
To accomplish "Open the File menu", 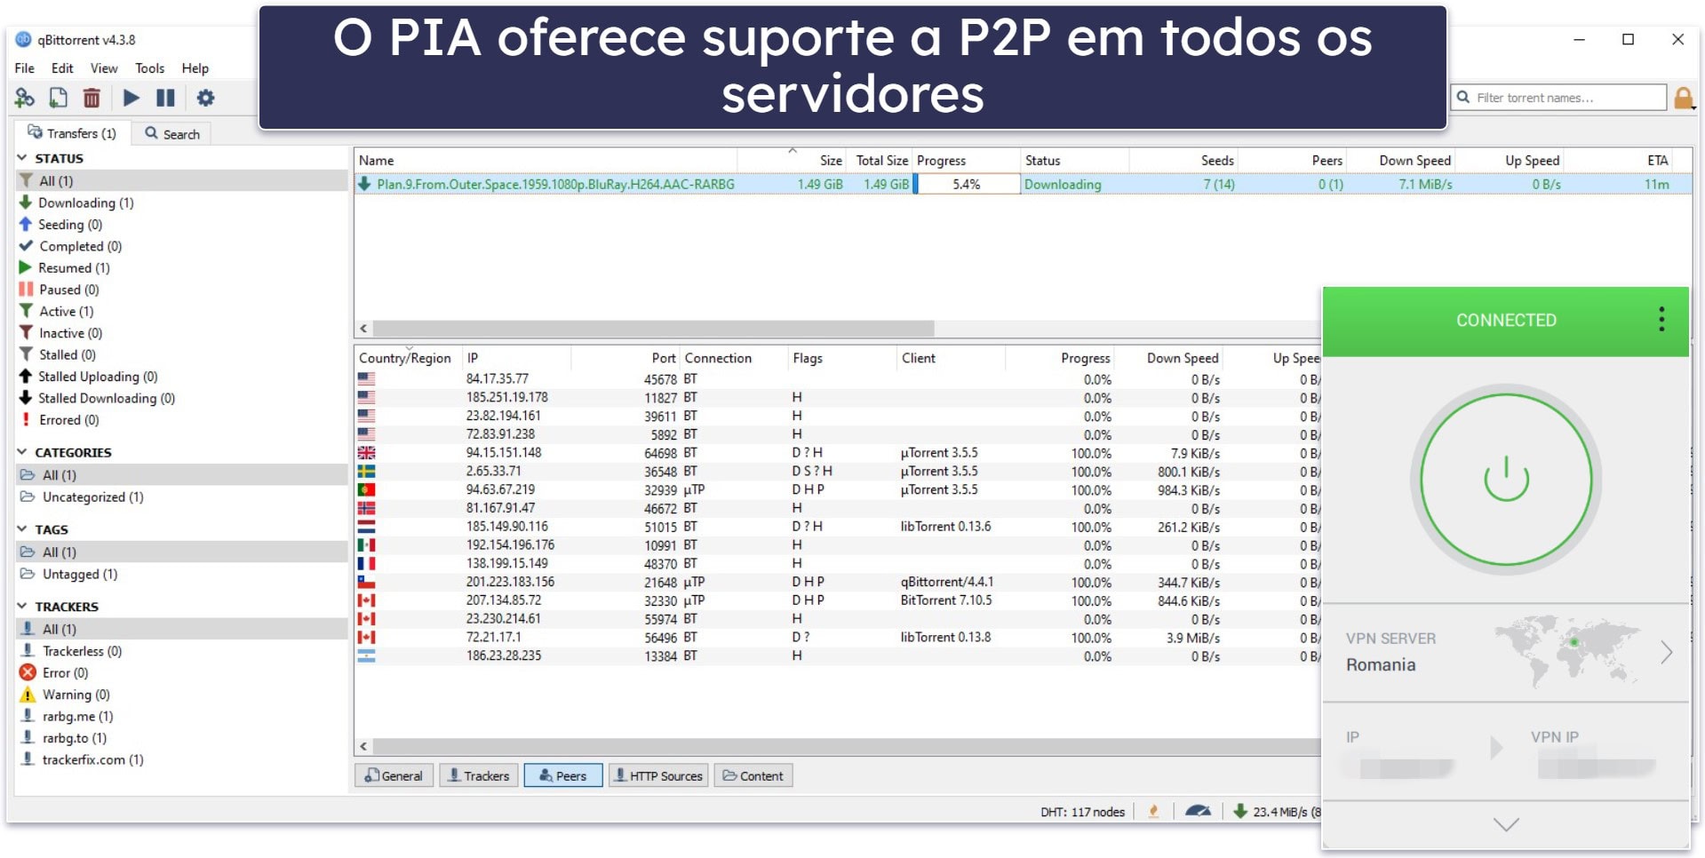I will pyautogui.click(x=25, y=68).
